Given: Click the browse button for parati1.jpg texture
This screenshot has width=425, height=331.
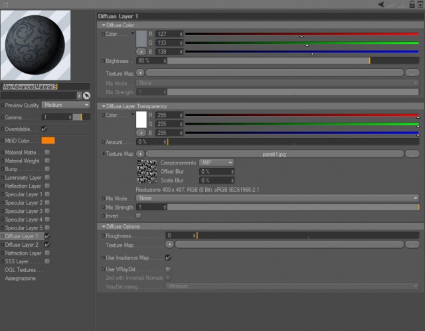Looking at the screenshot, I should point(412,154).
